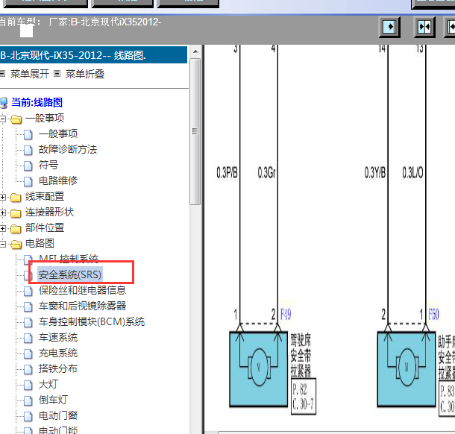This screenshot has height=434, width=455.
Task: Open the 一般事项 document item
Action: pyautogui.click(x=58, y=134)
